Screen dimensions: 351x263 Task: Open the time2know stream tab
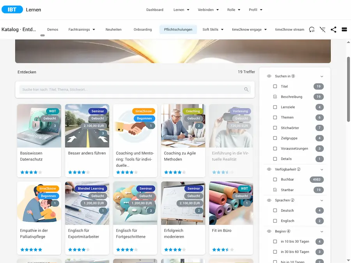290,30
